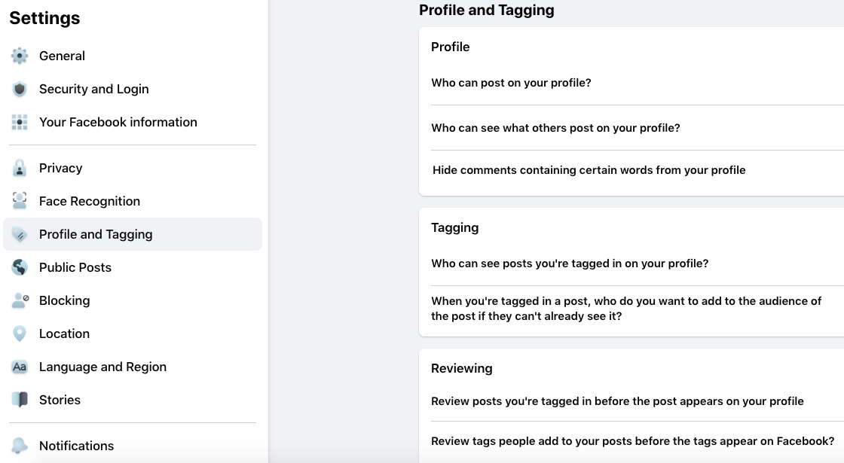Screen dimensions: 844x463
Task: Open Who can see posts you're tagged in
Action: (570, 263)
